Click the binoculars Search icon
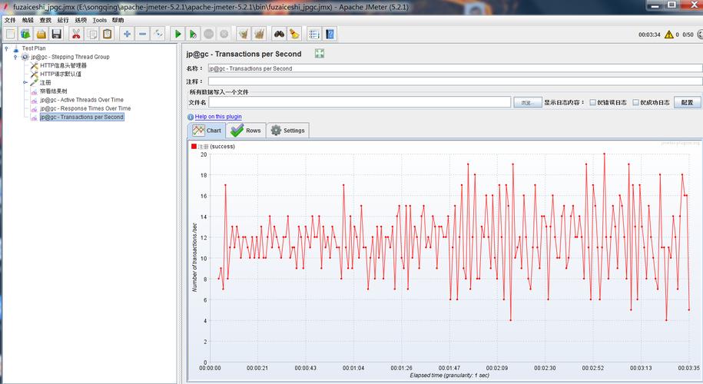The width and height of the screenshot is (703, 384). click(280, 34)
